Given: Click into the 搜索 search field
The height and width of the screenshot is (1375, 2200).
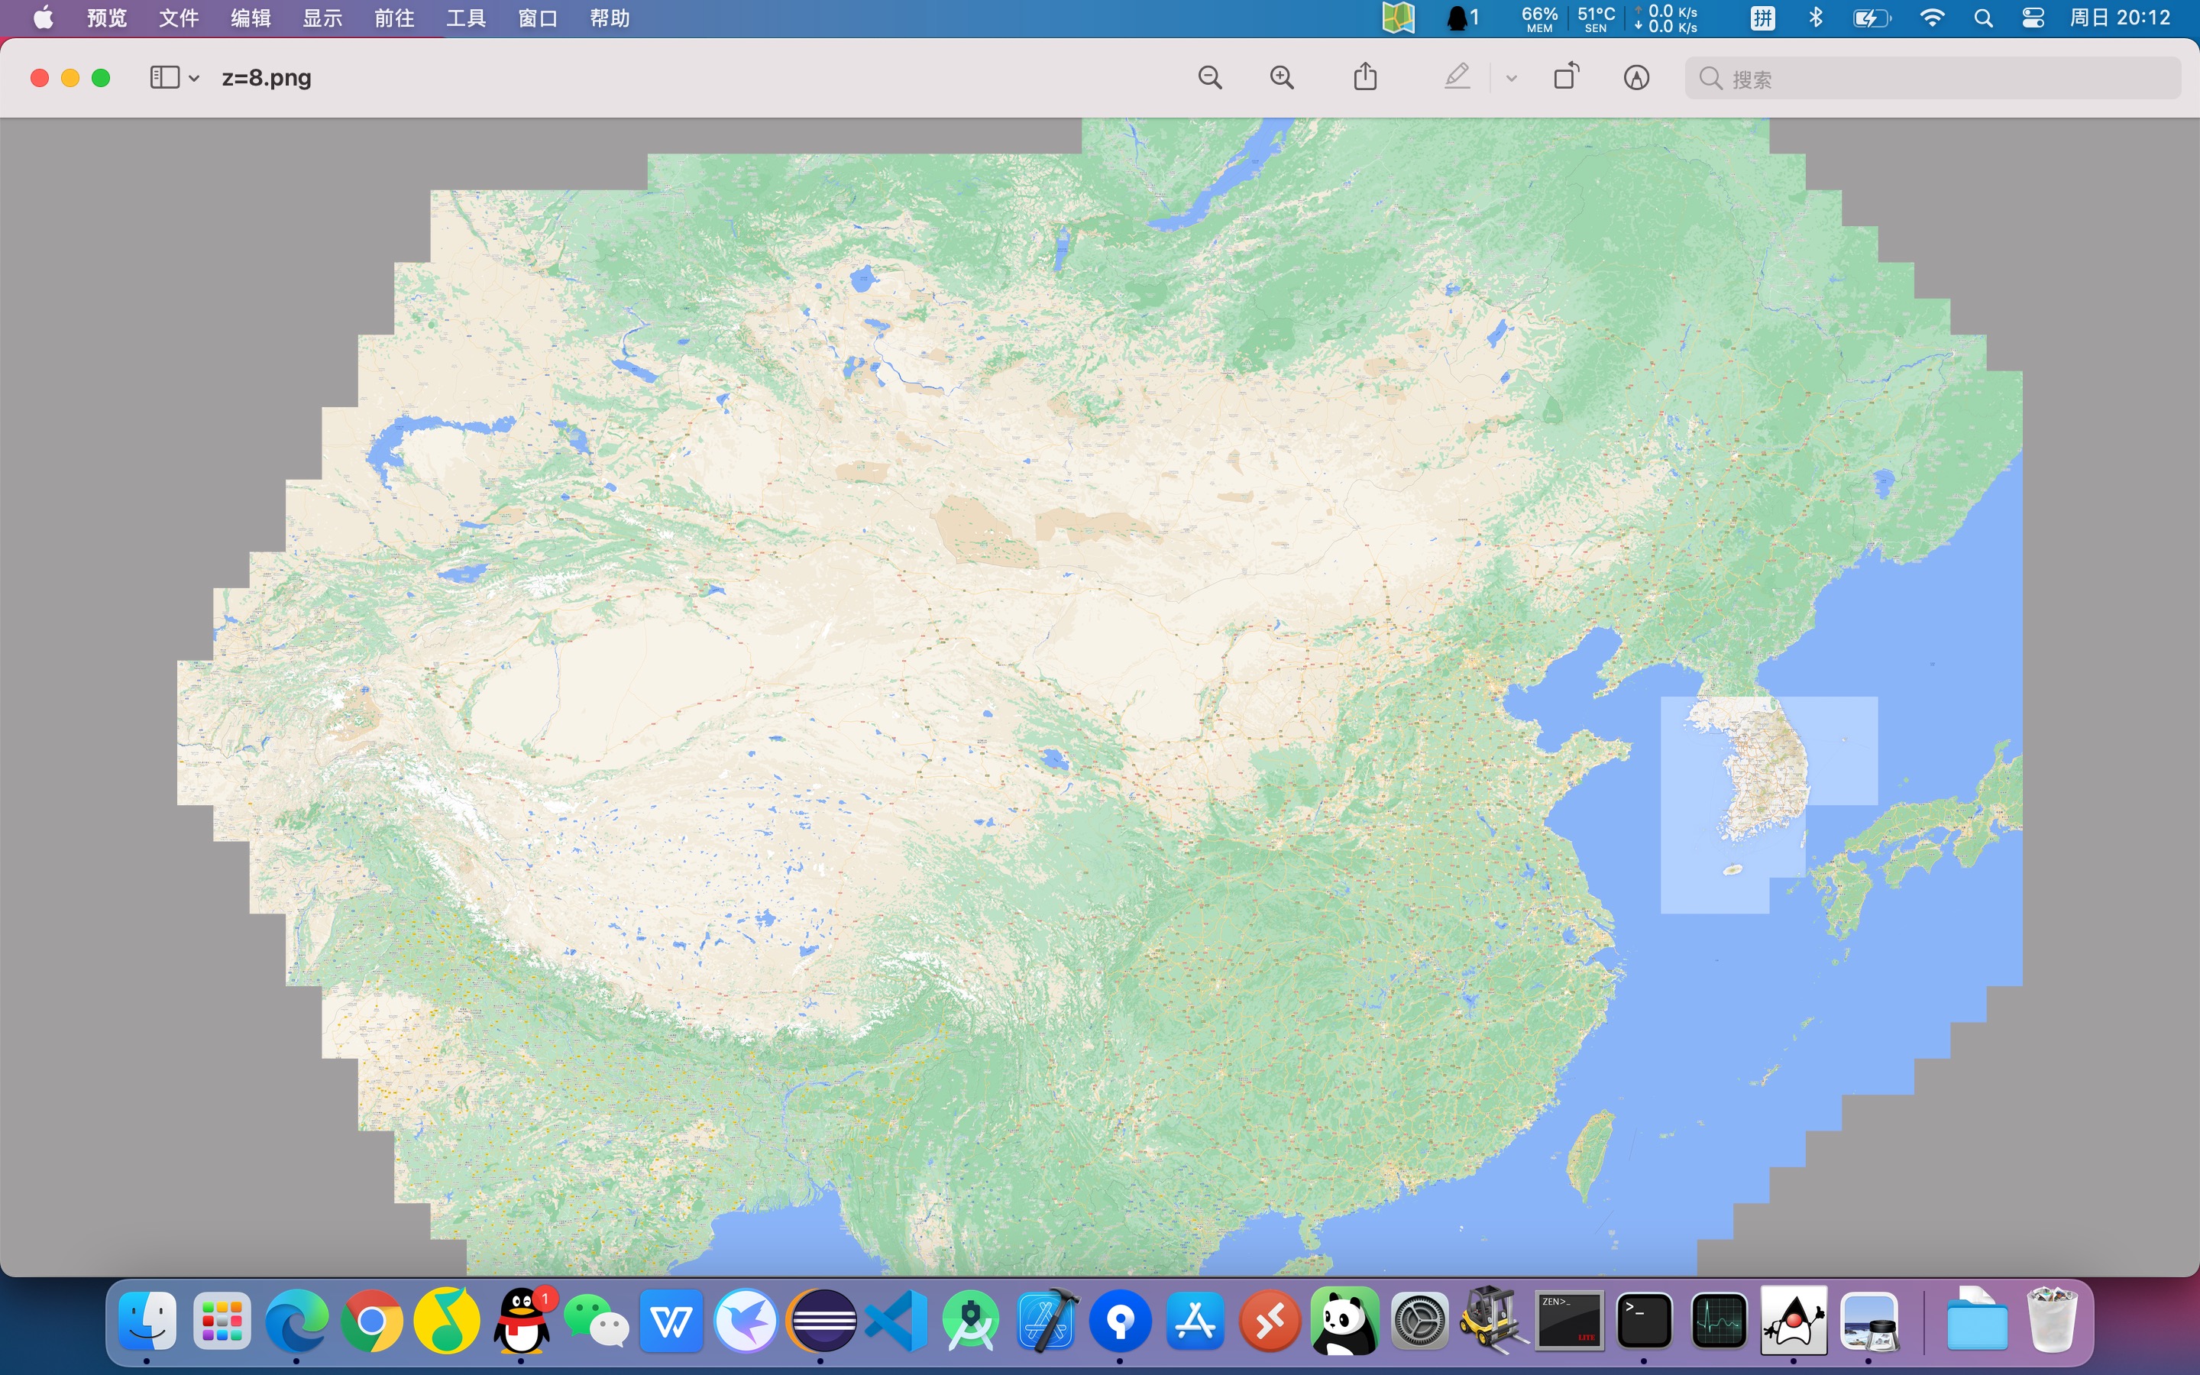Looking at the screenshot, I should tap(1933, 78).
